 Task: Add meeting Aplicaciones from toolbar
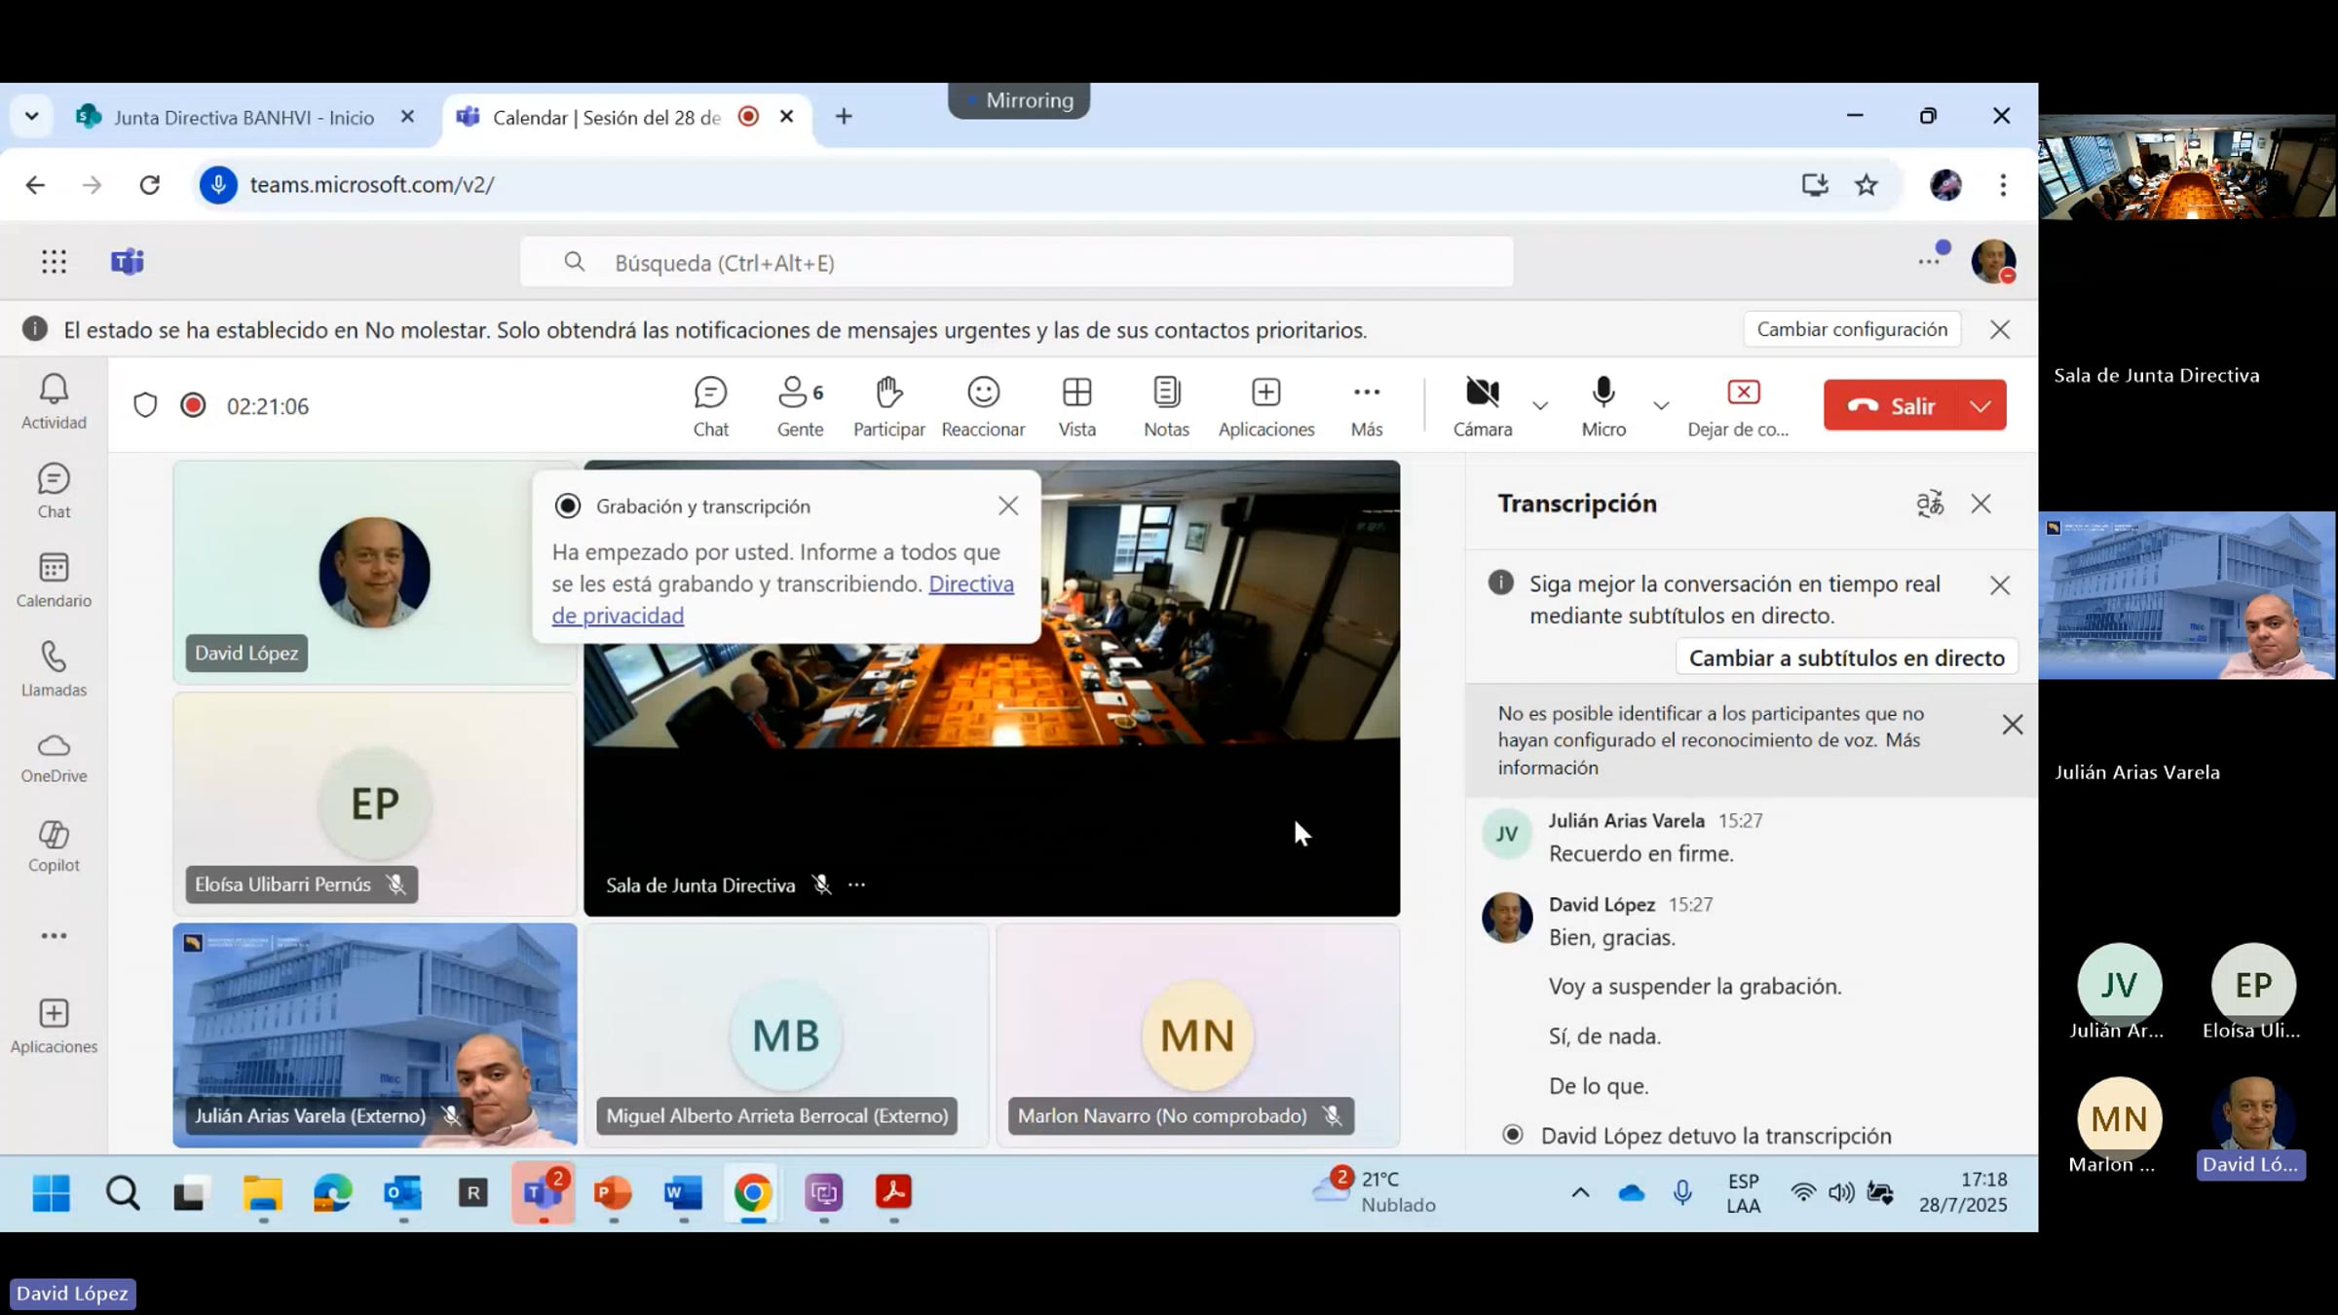click(1265, 406)
